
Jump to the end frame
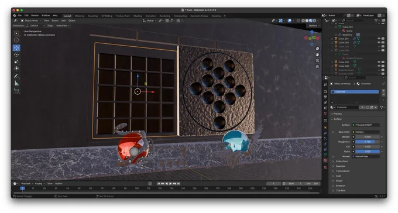179,184
